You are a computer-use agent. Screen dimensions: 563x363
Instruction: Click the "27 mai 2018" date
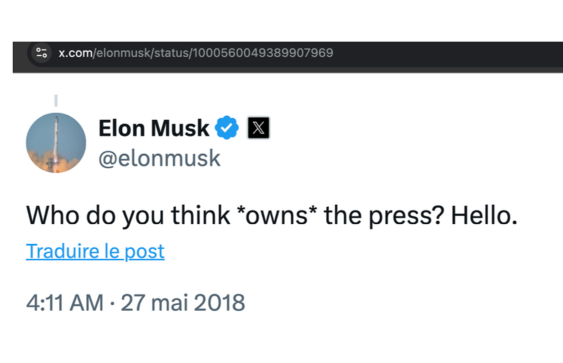(x=183, y=303)
